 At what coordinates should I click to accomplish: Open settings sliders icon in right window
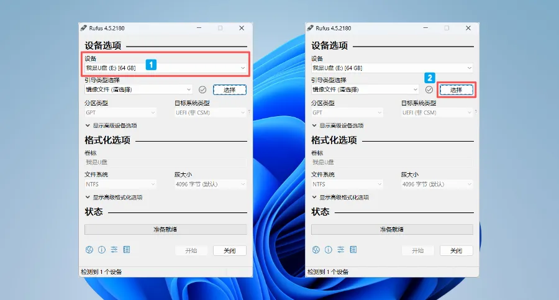[341, 250]
